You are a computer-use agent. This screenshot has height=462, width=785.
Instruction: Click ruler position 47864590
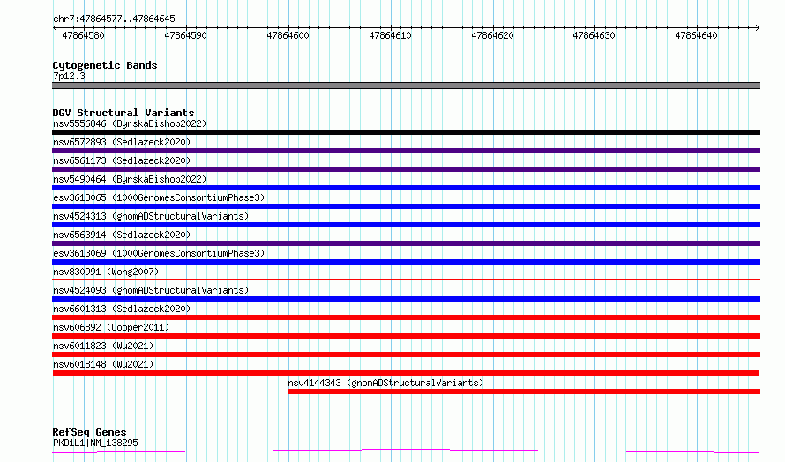(185, 35)
